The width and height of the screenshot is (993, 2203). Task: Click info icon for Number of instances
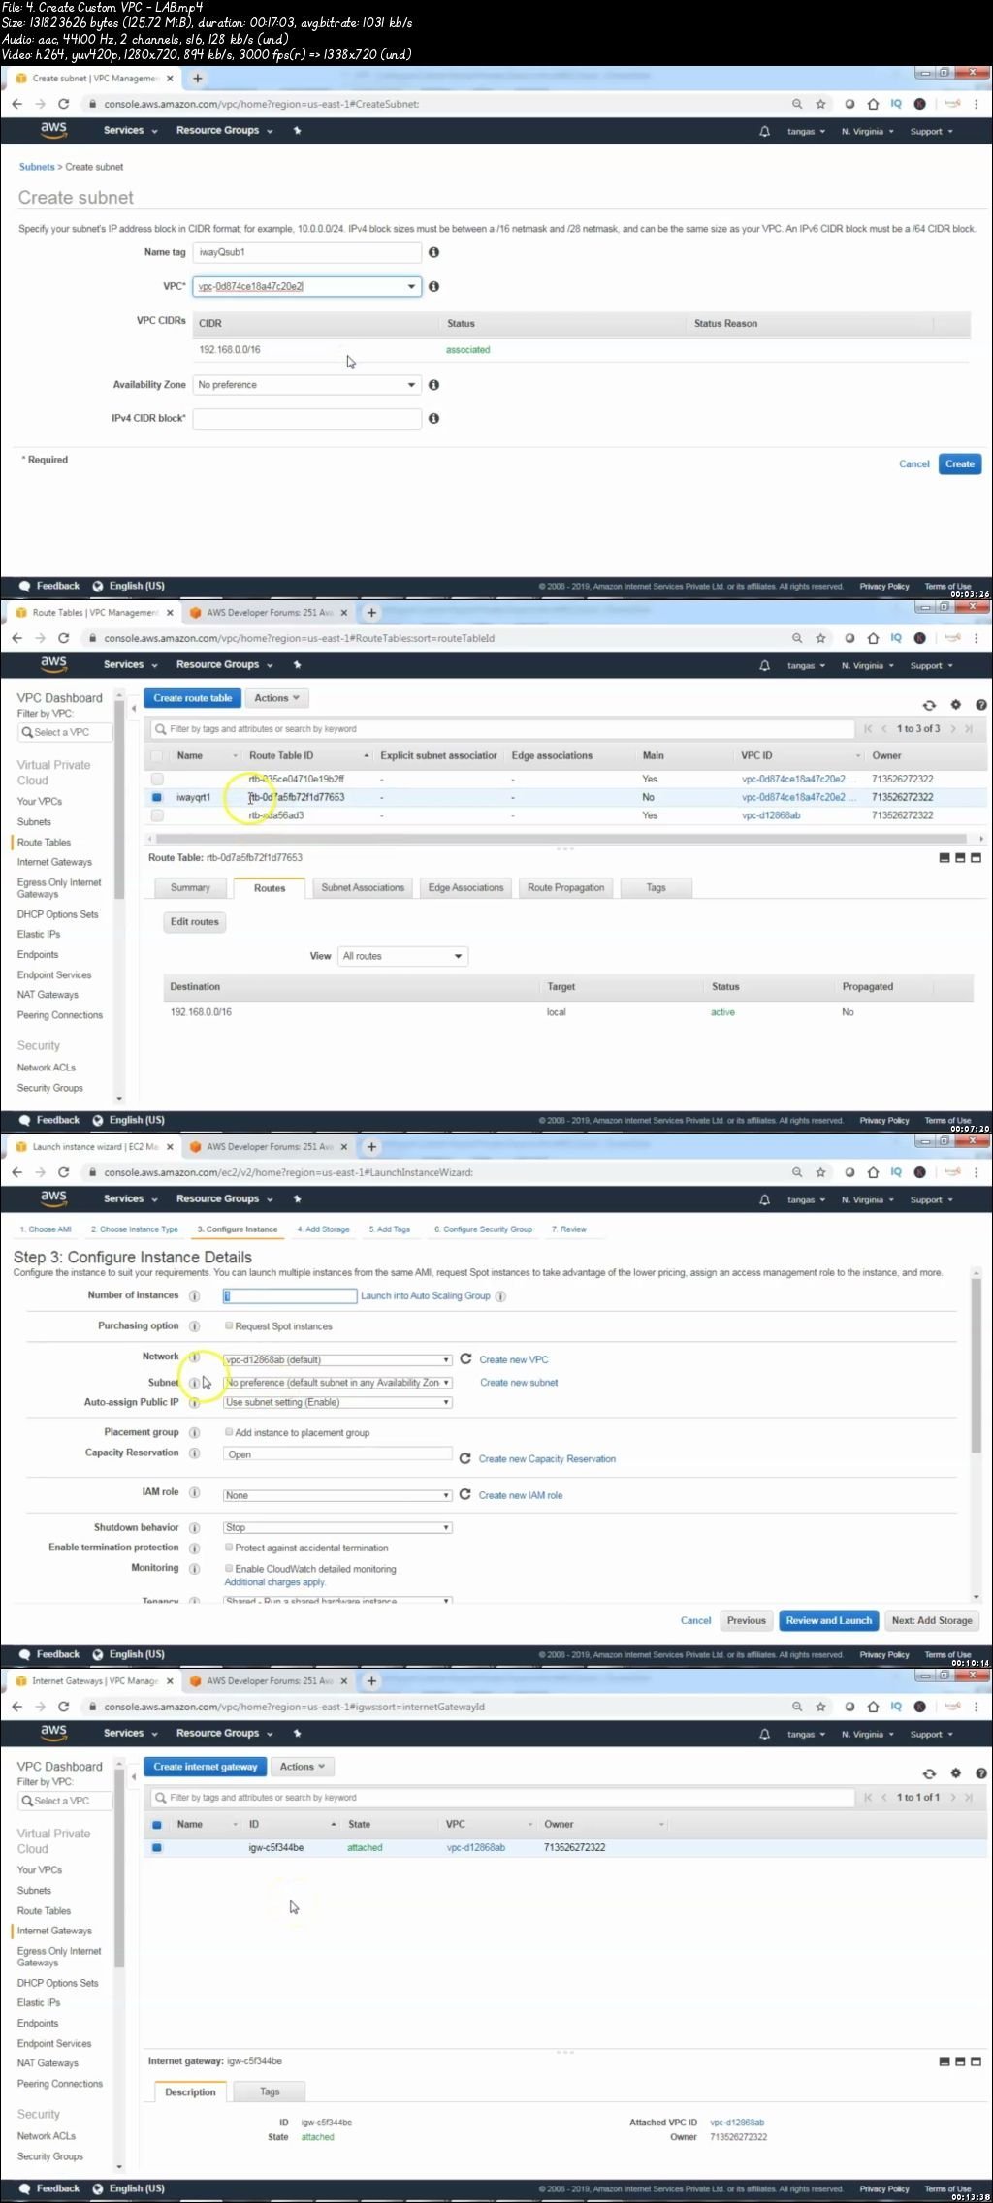(194, 1295)
